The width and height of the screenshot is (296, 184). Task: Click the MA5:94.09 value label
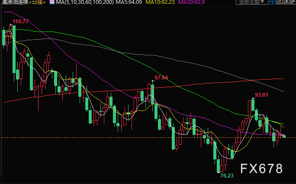(129, 3)
